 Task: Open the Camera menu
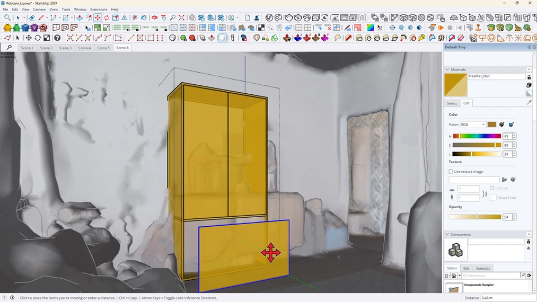(39, 9)
